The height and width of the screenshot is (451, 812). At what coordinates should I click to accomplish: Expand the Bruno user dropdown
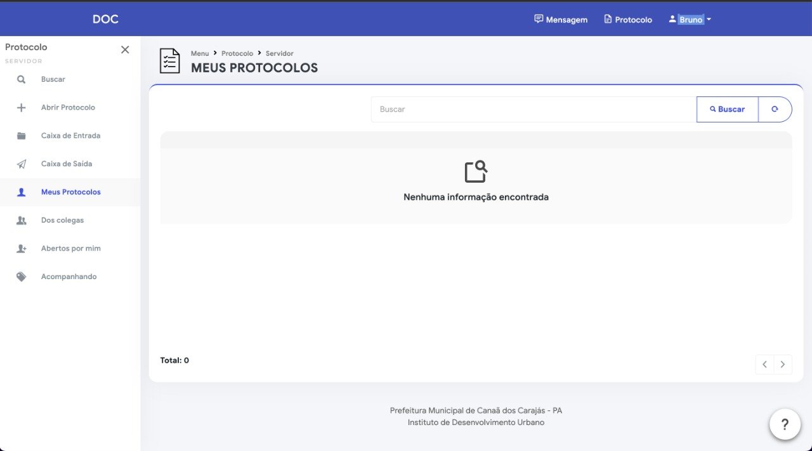coord(690,20)
